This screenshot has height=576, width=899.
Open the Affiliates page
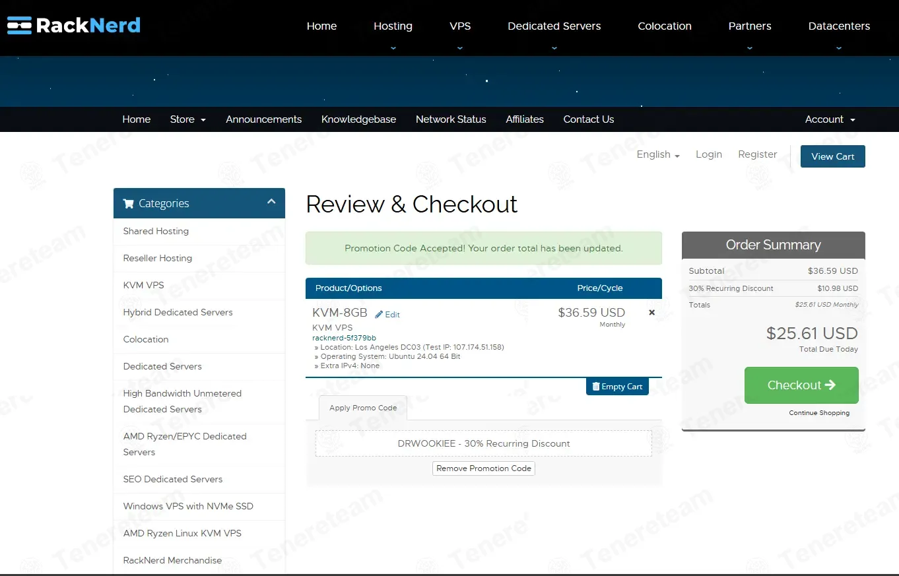click(525, 119)
